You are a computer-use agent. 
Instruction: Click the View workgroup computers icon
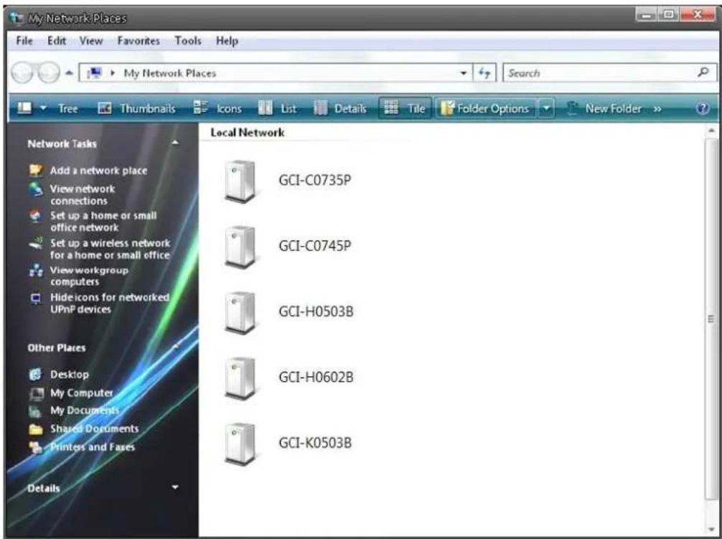(x=35, y=270)
